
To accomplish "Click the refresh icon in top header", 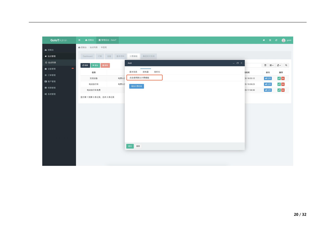I will tap(276, 40).
